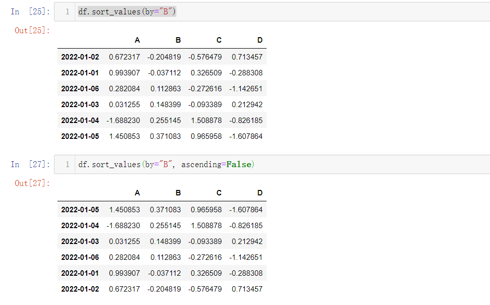The width and height of the screenshot is (490, 305).
Task: Select index 2022-01-01 in the second table
Action: pos(80,273)
